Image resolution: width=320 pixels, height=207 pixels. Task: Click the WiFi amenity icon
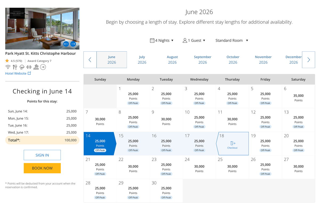(8, 67)
